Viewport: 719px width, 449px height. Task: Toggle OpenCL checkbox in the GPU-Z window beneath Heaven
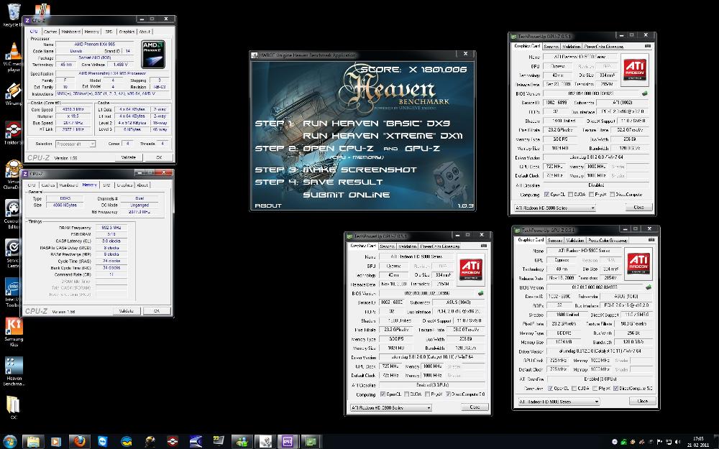(383, 394)
